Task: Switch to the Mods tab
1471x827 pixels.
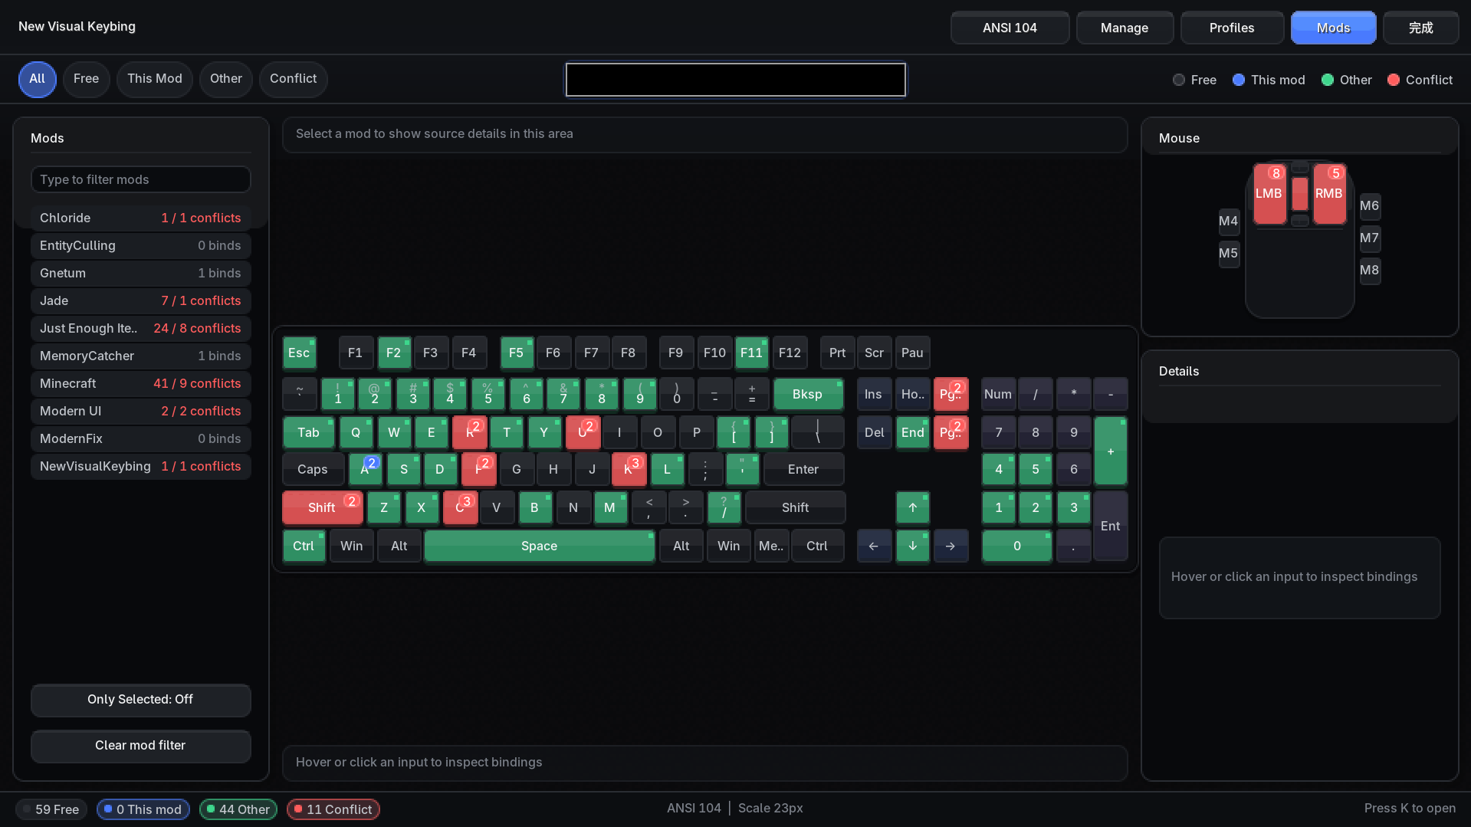Action: coord(1334,28)
